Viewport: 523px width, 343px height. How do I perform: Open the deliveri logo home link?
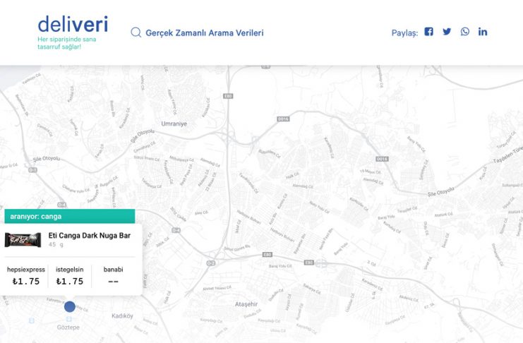(x=73, y=25)
